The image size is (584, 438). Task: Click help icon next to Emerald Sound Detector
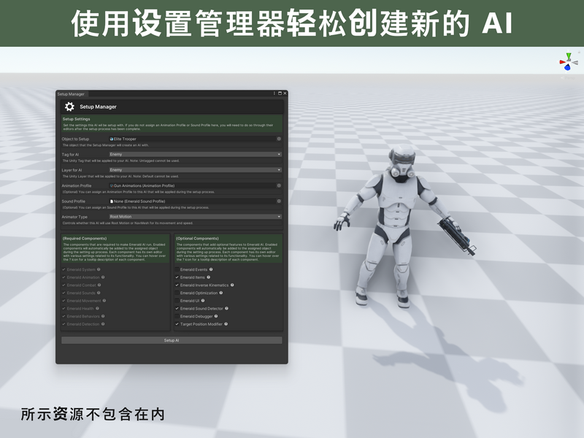tap(227, 308)
